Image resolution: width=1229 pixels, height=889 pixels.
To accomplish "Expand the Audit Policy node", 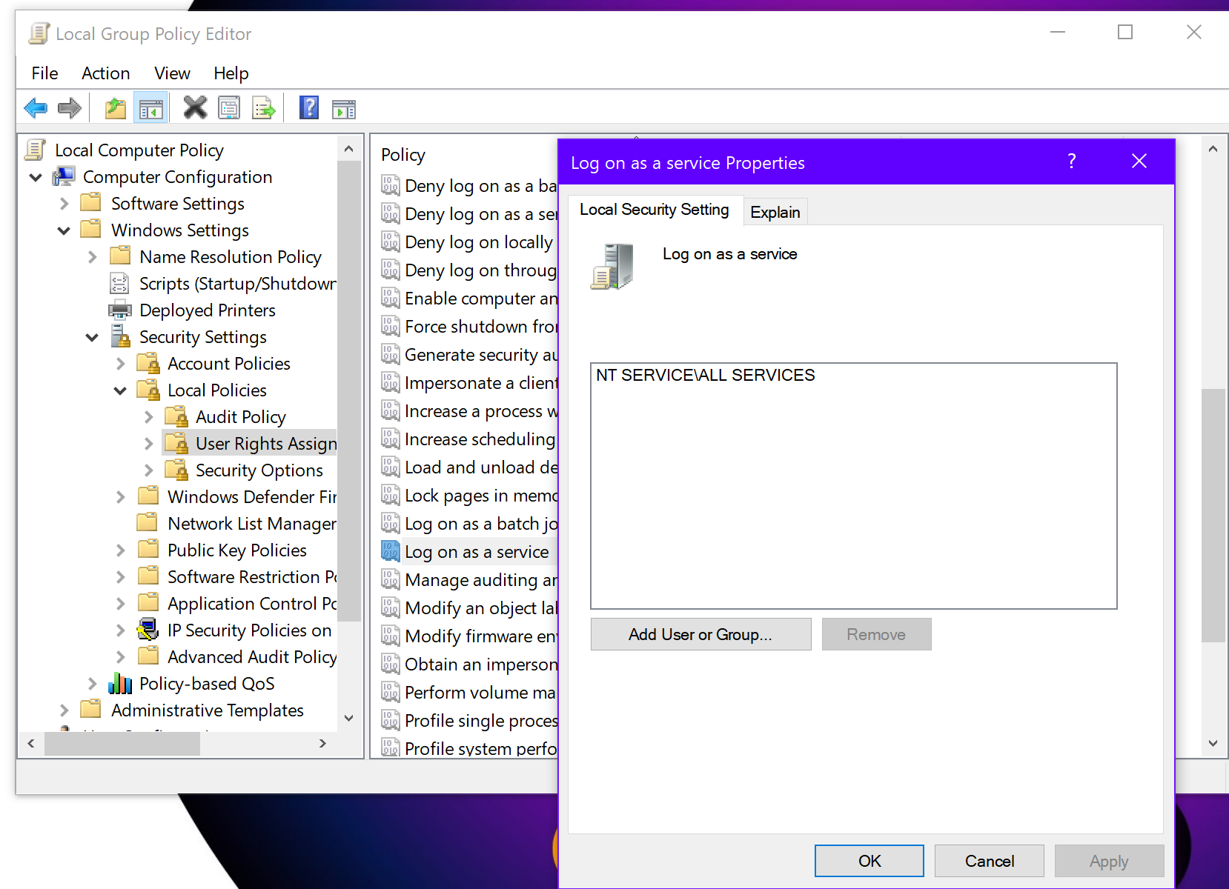I will (148, 416).
